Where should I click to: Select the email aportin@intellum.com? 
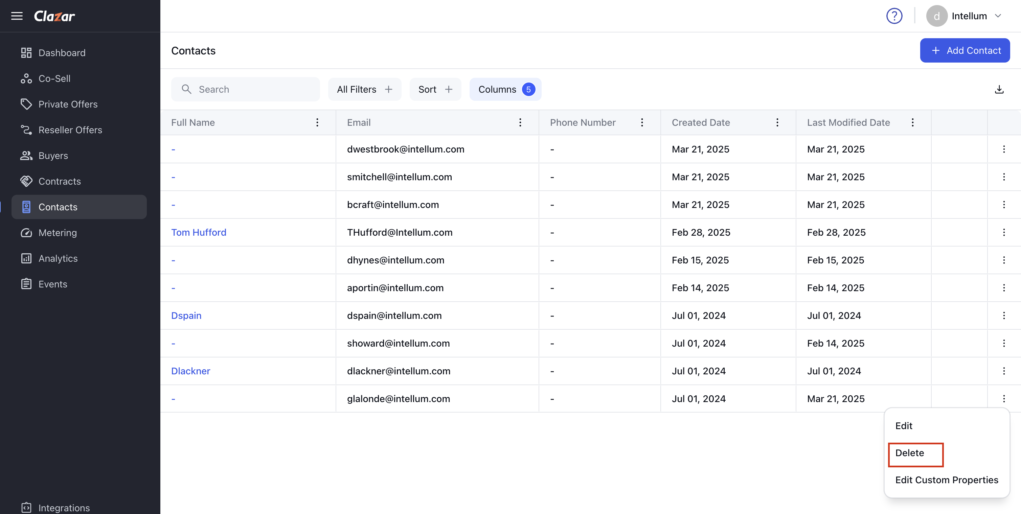[395, 288]
